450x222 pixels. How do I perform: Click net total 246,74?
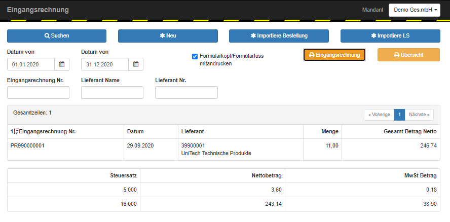coord(429,145)
